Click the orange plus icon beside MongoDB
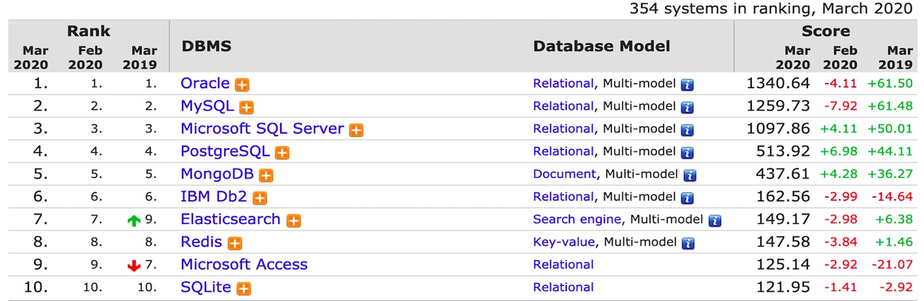 click(x=266, y=175)
